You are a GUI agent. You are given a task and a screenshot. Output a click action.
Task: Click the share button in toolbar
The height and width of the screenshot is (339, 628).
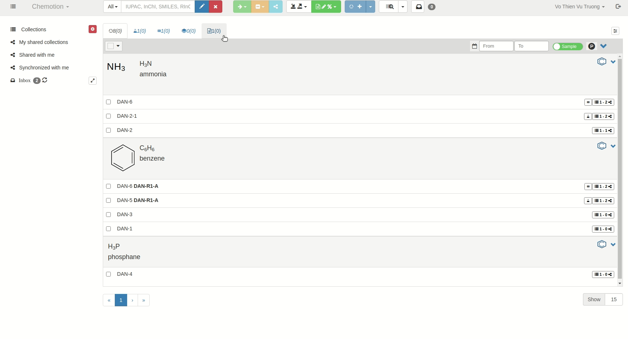pyautogui.click(x=276, y=7)
